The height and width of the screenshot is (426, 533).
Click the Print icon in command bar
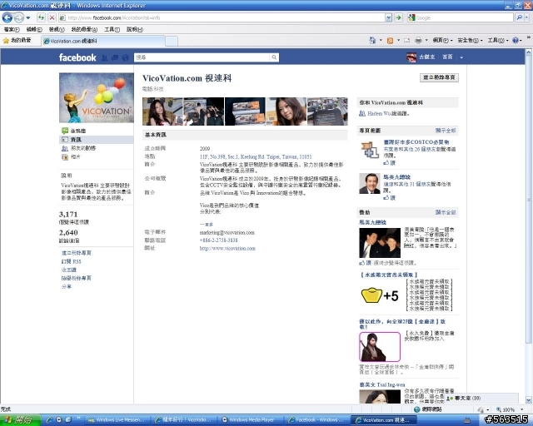click(x=418, y=41)
